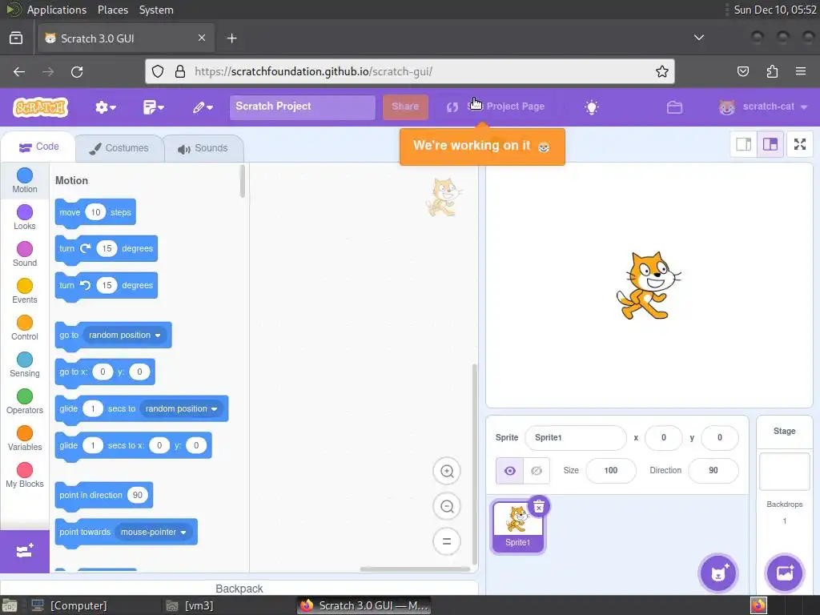Click the Choose a Backdrop button
The image size is (820, 615).
[x=785, y=573]
